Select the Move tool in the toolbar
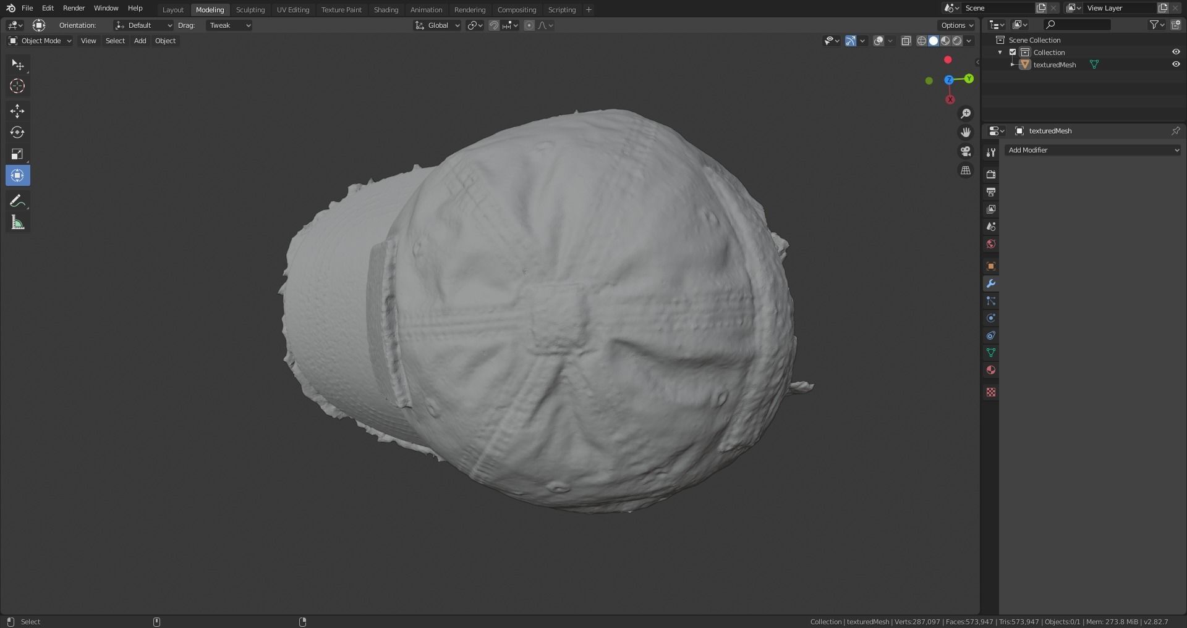The height and width of the screenshot is (628, 1187). [x=17, y=111]
